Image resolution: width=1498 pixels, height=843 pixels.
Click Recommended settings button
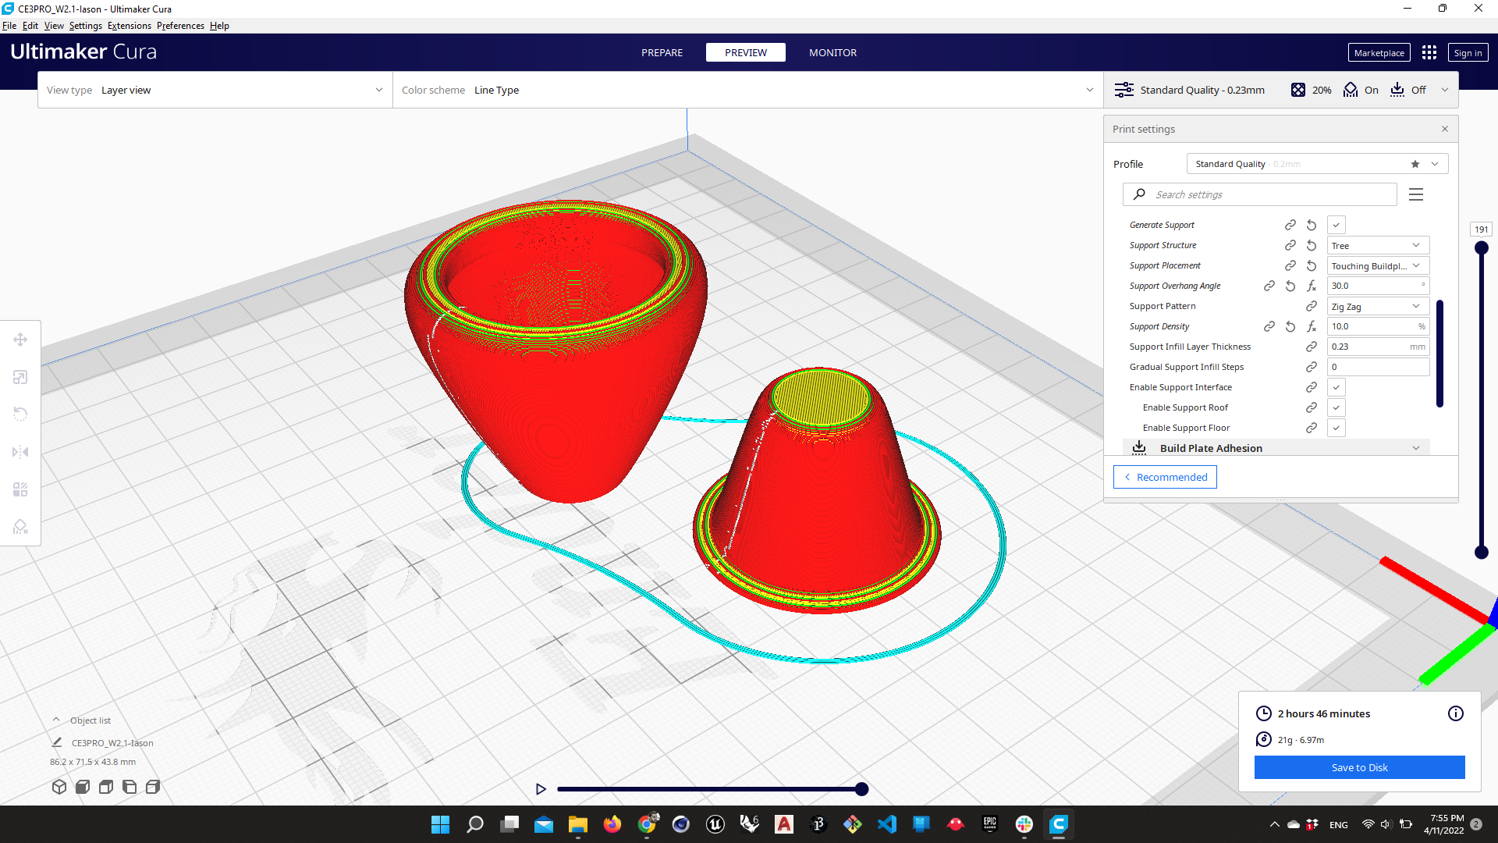pos(1165,477)
